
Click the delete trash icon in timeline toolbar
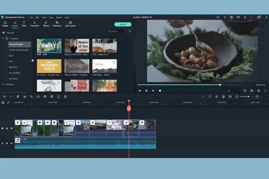tap(18, 97)
